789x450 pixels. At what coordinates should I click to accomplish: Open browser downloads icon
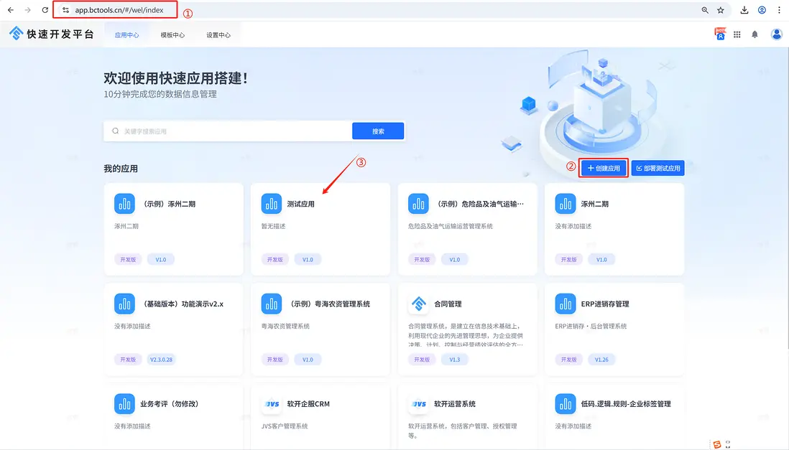(x=744, y=10)
